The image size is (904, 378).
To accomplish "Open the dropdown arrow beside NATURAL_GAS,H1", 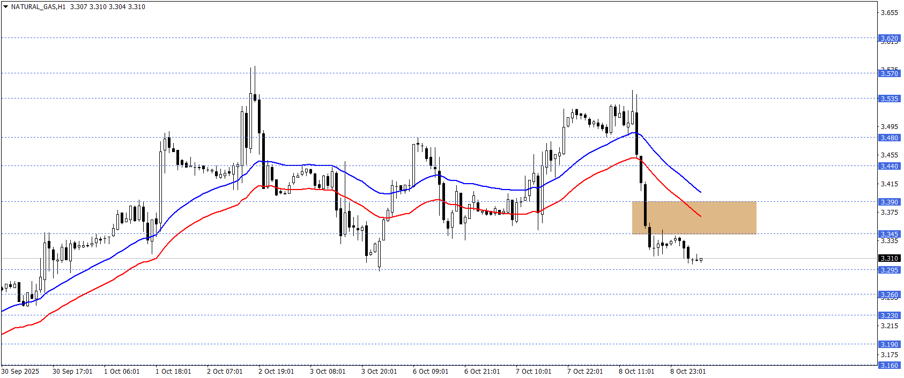I will click(5, 7).
